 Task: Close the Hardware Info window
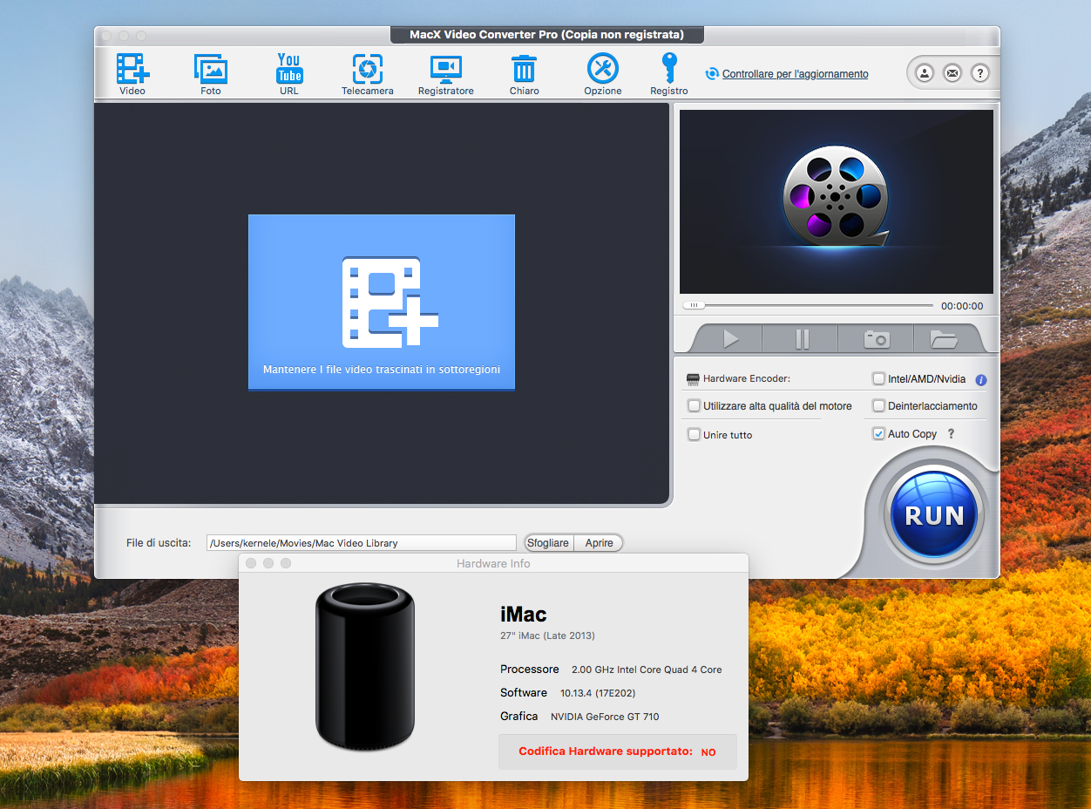point(251,564)
